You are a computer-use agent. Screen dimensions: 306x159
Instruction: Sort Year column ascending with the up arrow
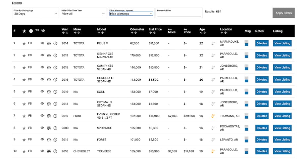63,33
